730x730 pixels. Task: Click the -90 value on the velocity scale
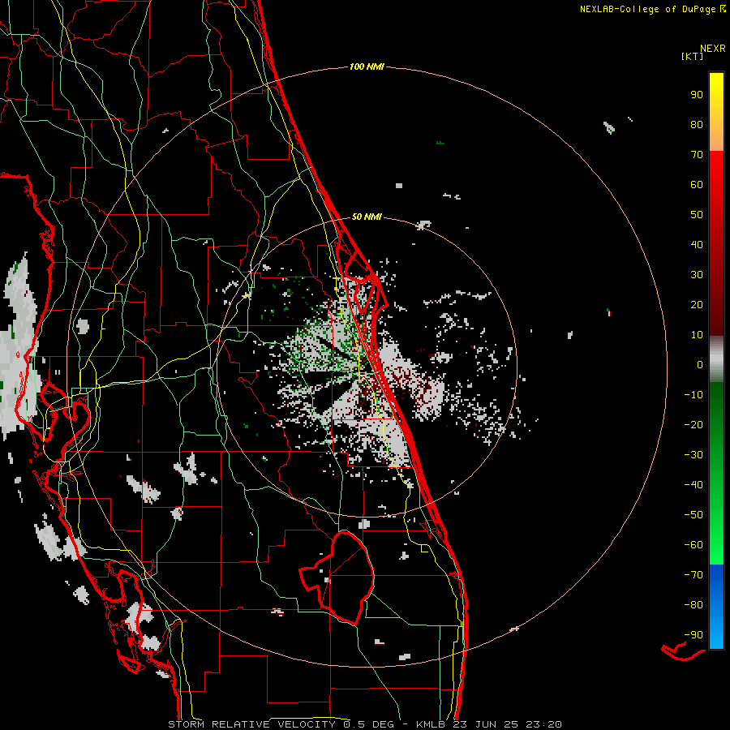pos(693,634)
